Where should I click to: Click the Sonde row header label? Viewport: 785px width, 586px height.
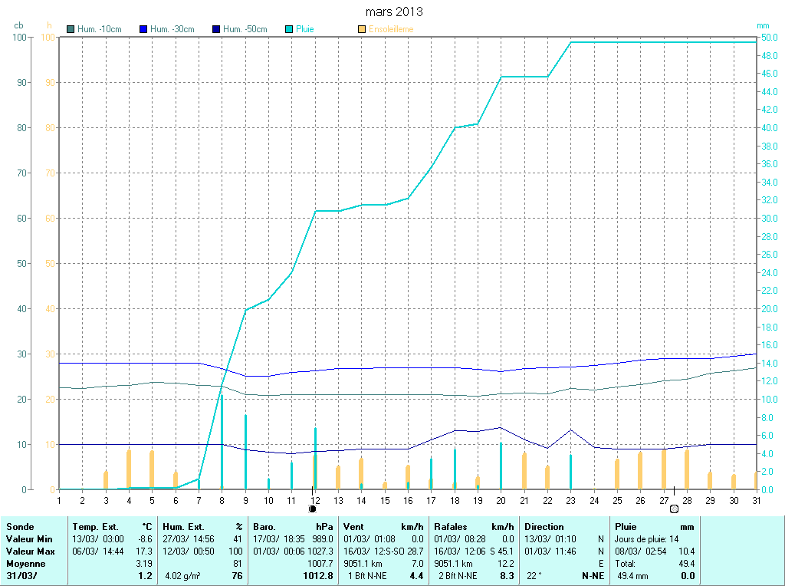[x=20, y=527]
